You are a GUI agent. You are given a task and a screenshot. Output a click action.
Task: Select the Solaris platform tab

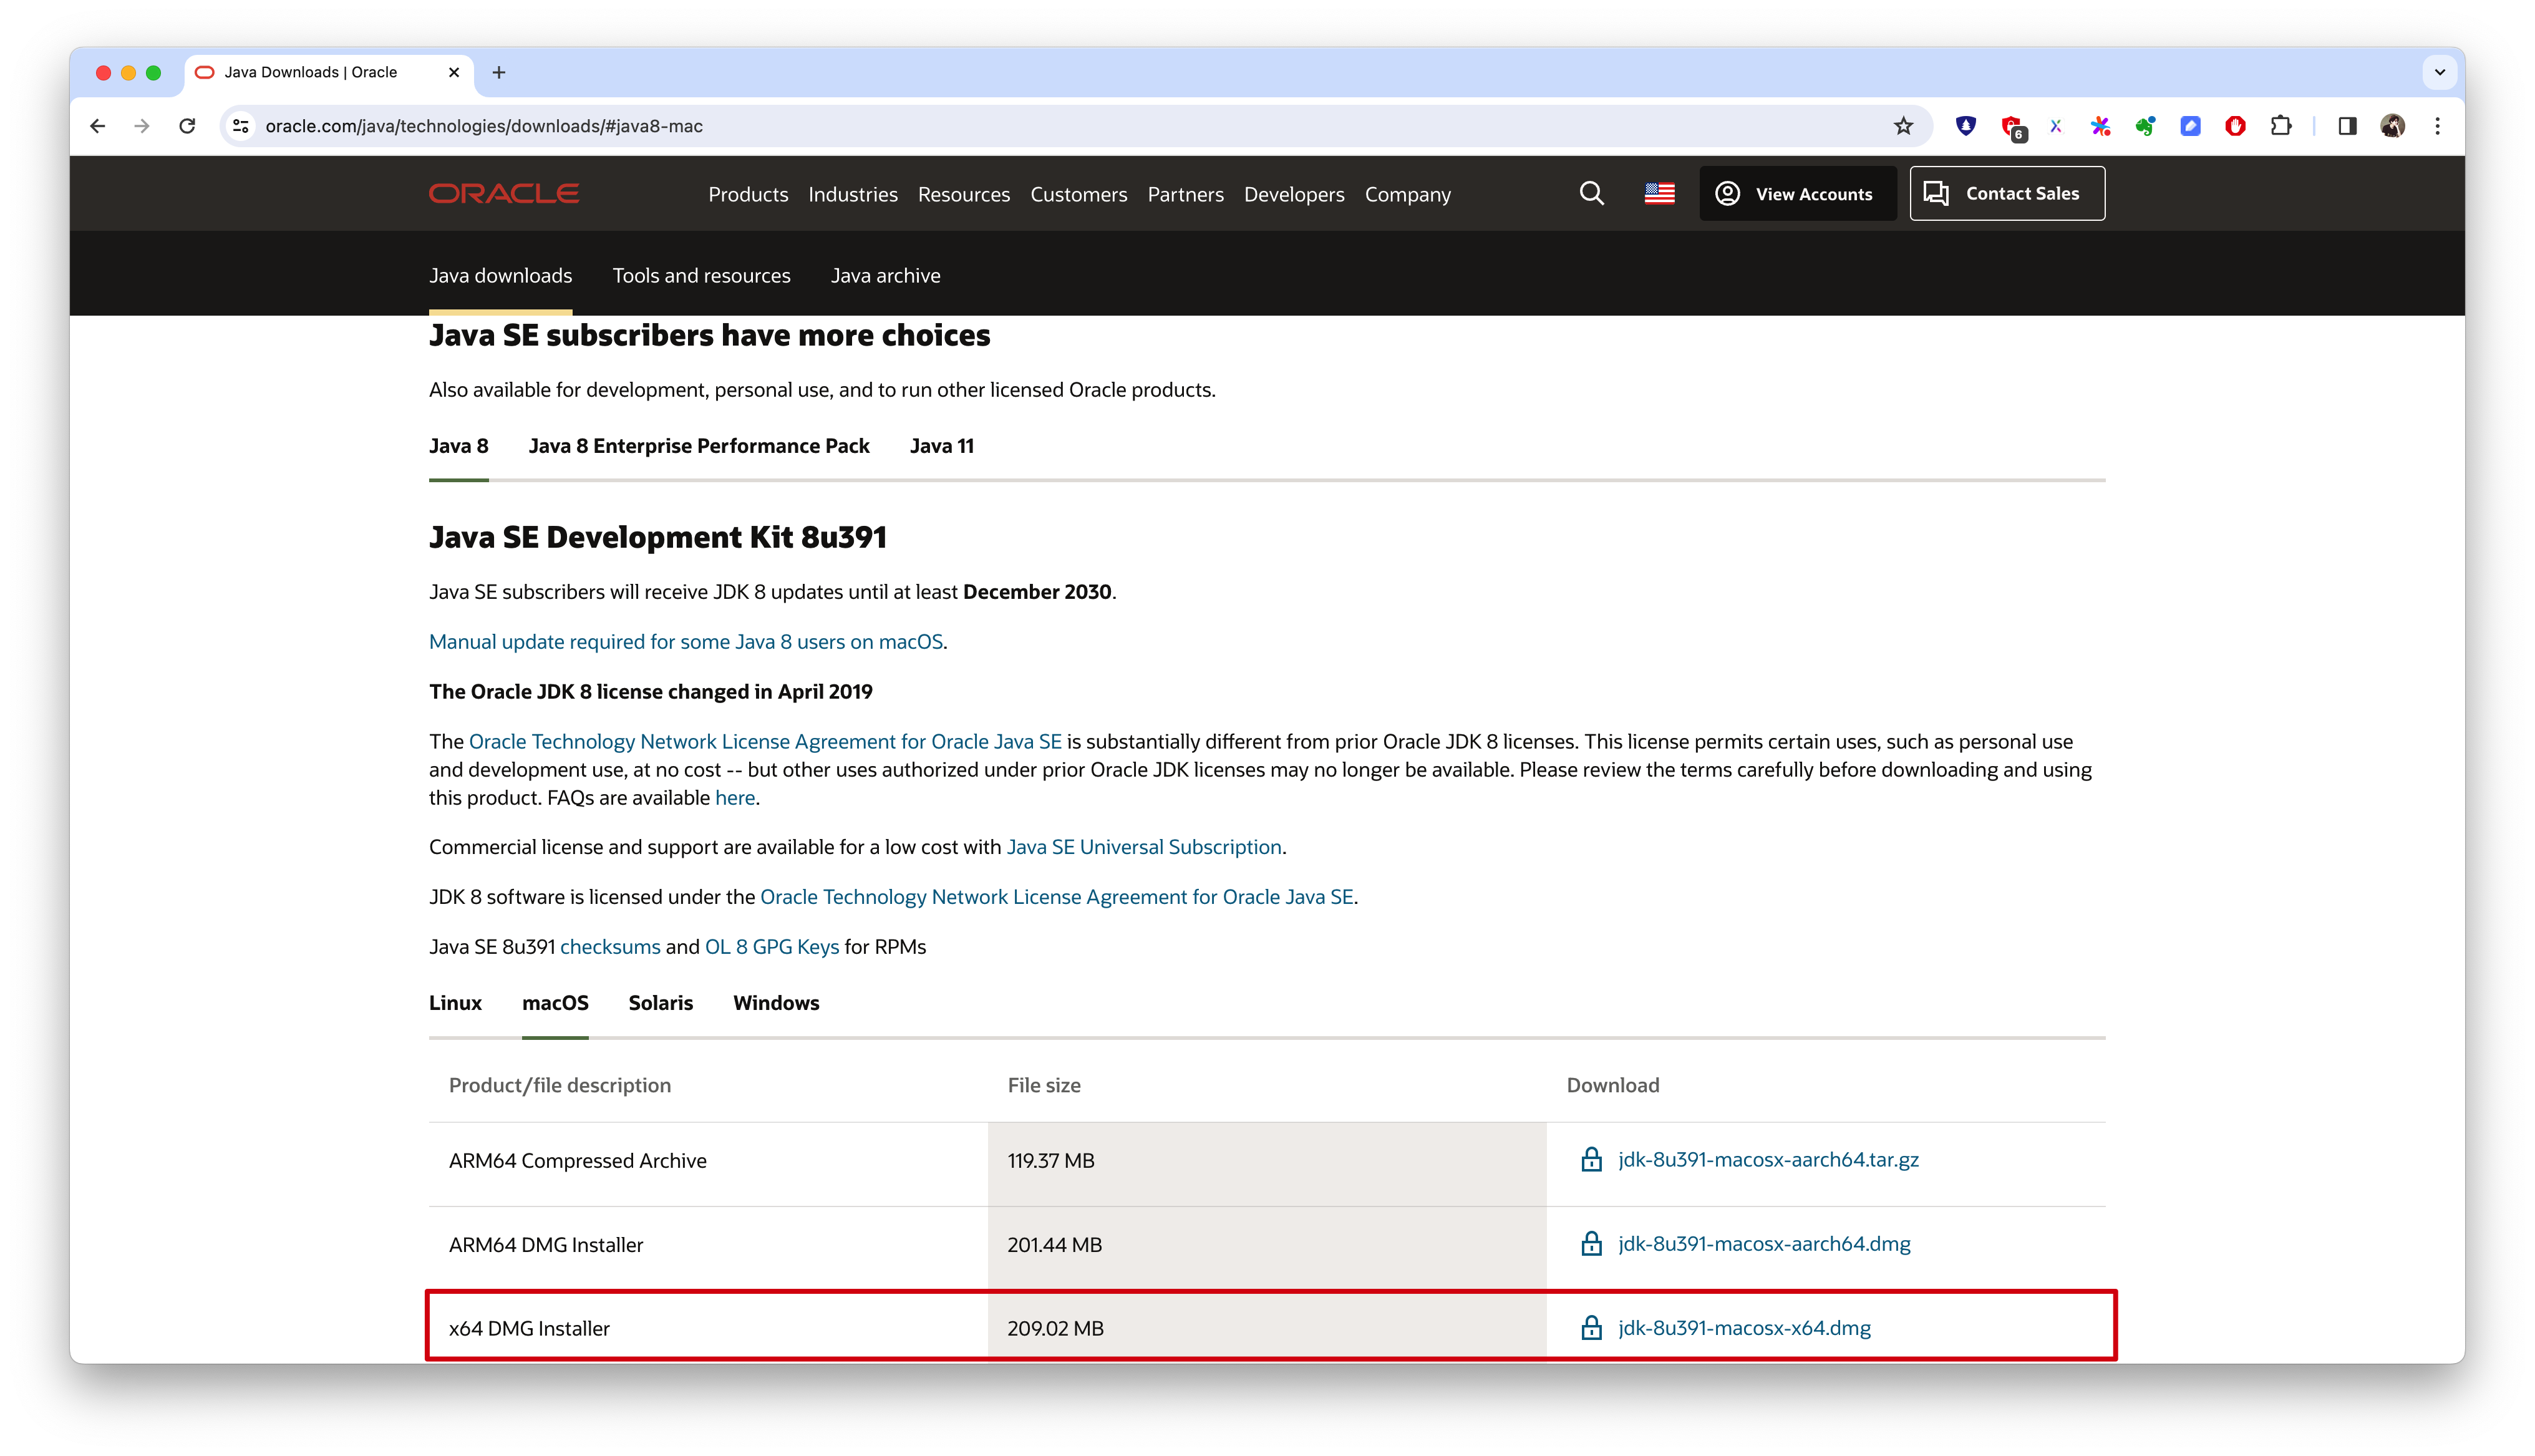click(660, 1003)
